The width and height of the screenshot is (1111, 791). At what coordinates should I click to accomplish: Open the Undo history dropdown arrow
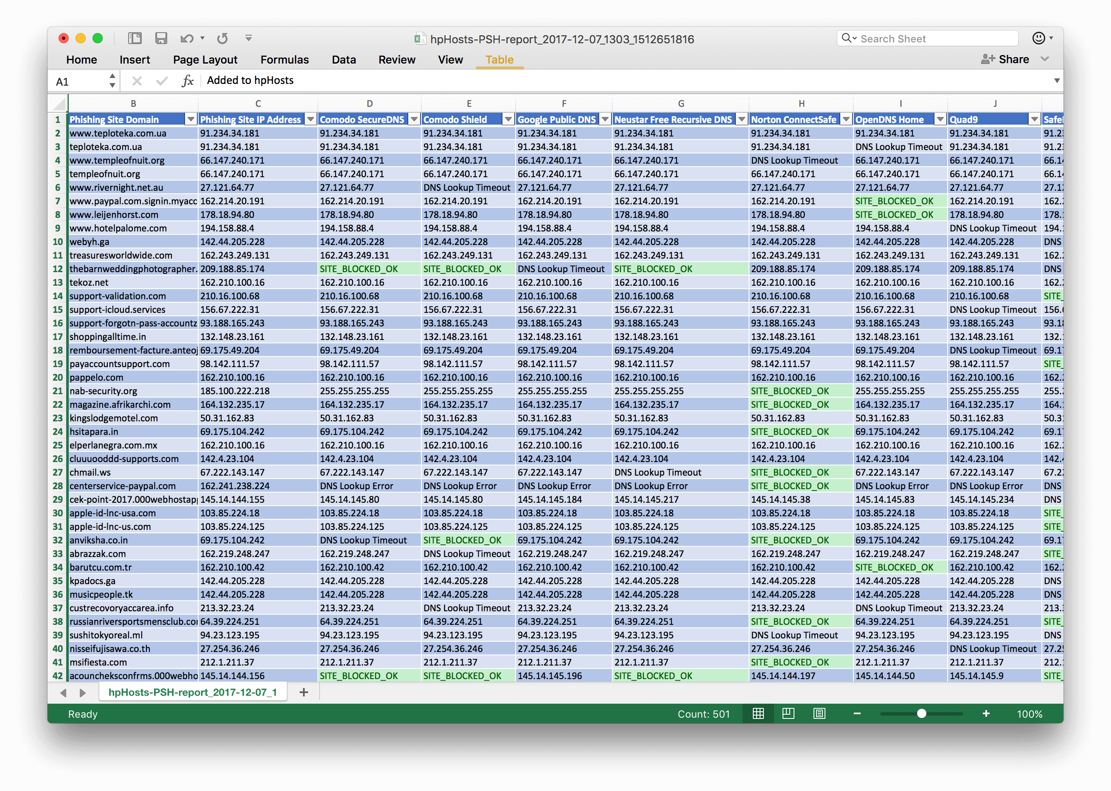(202, 39)
